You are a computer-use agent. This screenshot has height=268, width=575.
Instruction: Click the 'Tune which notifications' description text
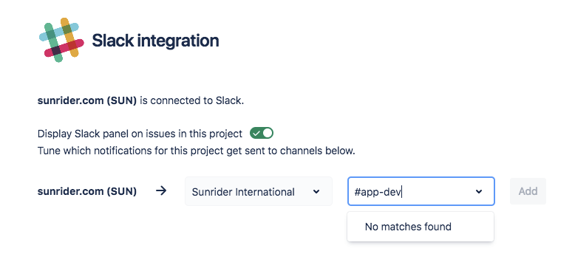[x=196, y=151]
